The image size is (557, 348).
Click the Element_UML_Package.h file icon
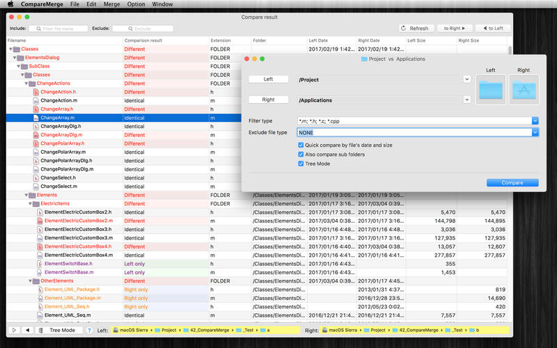tap(40, 290)
